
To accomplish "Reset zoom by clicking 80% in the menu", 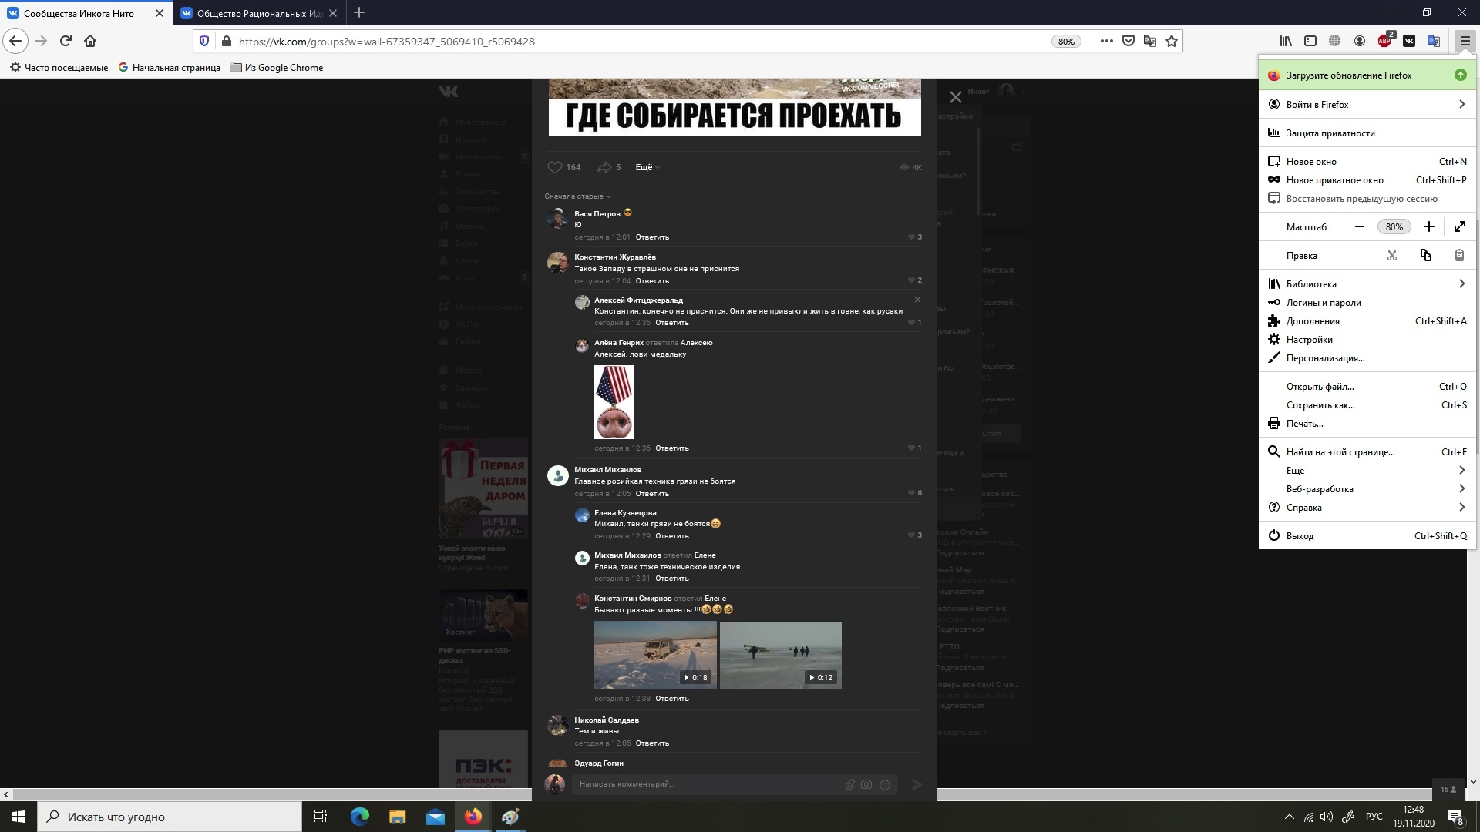I will pyautogui.click(x=1394, y=227).
